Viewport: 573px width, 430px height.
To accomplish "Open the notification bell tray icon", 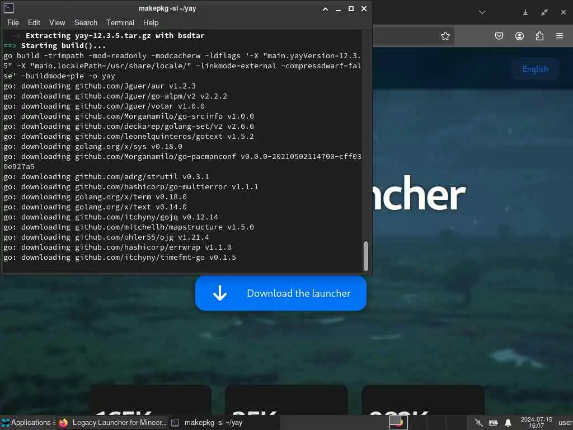I will click(x=508, y=423).
